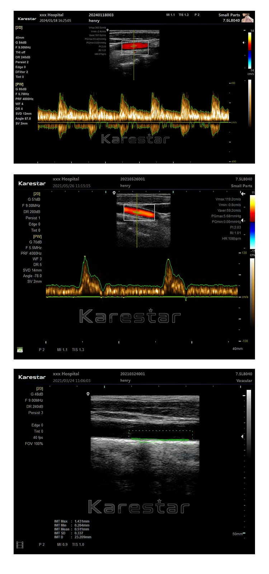
Task: Select the [2D] mode label in the top image
Action: pyautogui.click(x=19, y=27)
